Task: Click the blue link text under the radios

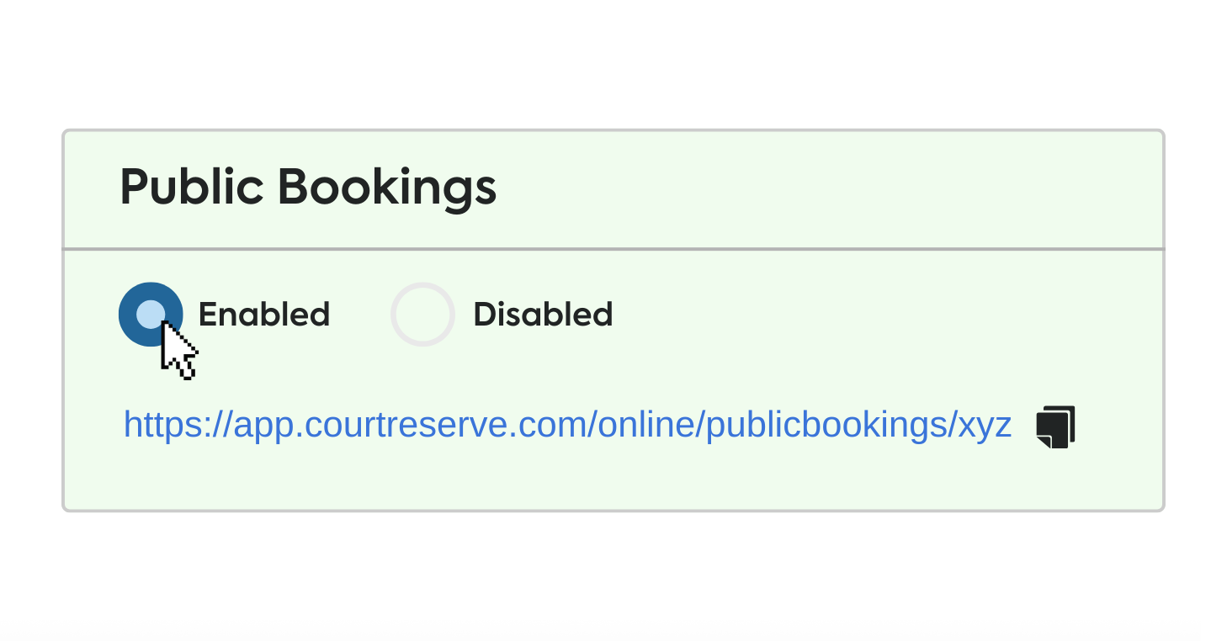Action: 566,426
